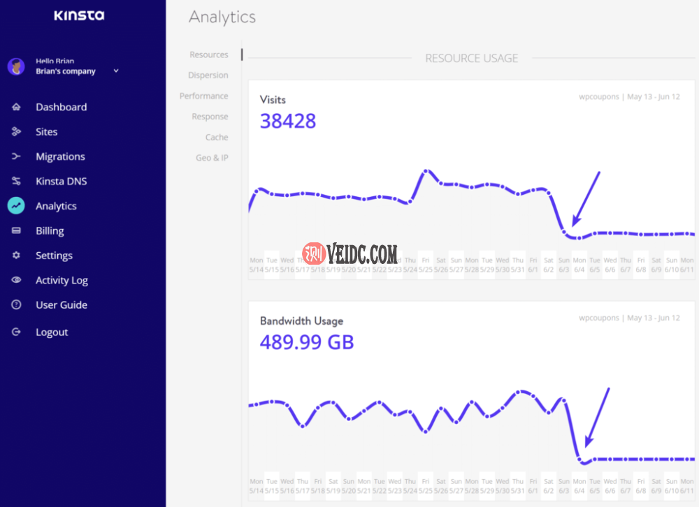Screen dimensions: 699x507
Task: Switch to the Cache tab
Action: coord(217,137)
